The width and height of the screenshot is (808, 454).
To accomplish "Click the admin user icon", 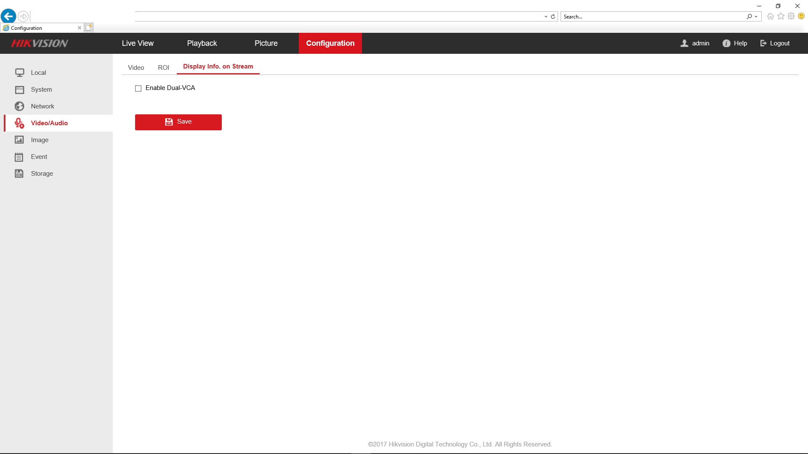I will pyautogui.click(x=685, y=43).
